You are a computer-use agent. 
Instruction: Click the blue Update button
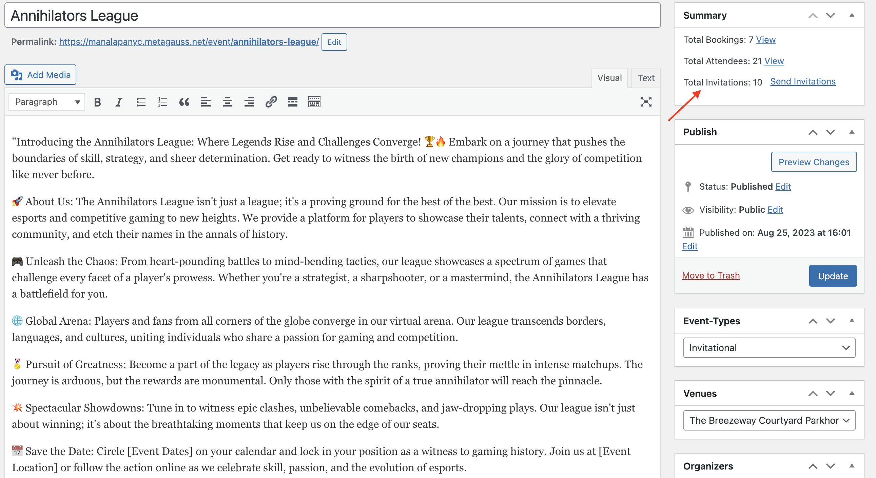832,276
